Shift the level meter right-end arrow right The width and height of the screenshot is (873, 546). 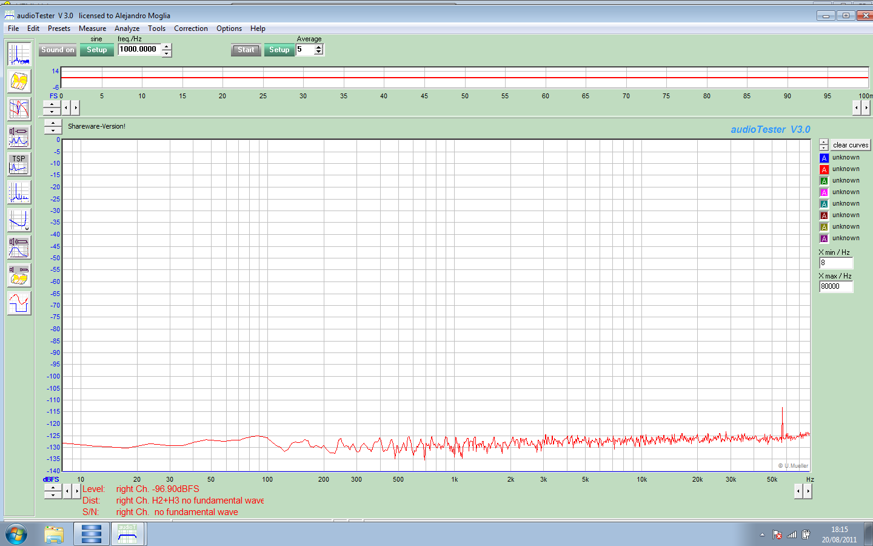coord(866,107)
